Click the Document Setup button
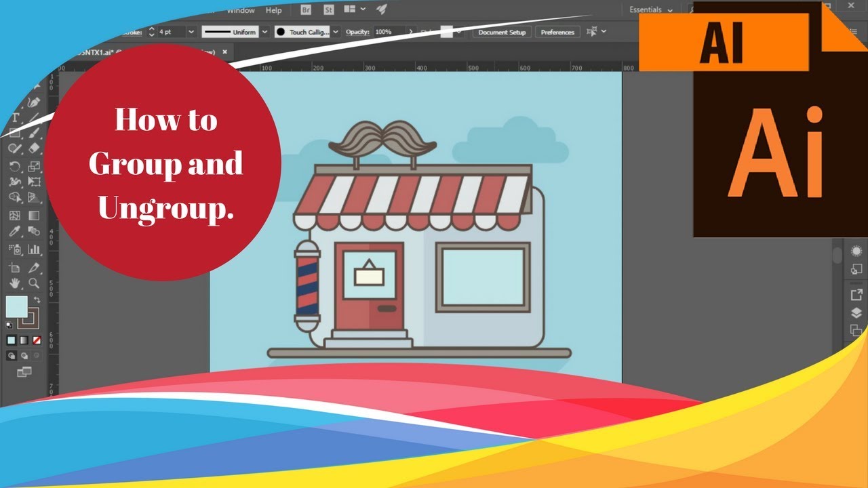The image size is (868, 488). [502, 32]
